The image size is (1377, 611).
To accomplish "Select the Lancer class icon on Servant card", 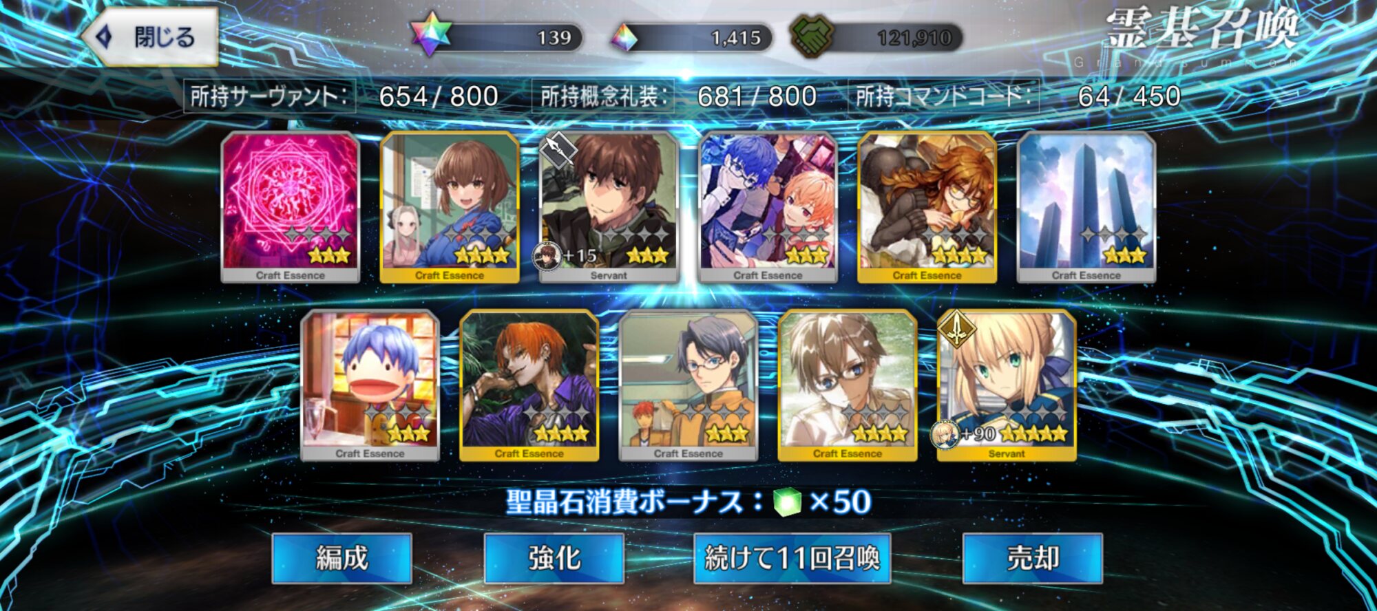I will [557, 151].
